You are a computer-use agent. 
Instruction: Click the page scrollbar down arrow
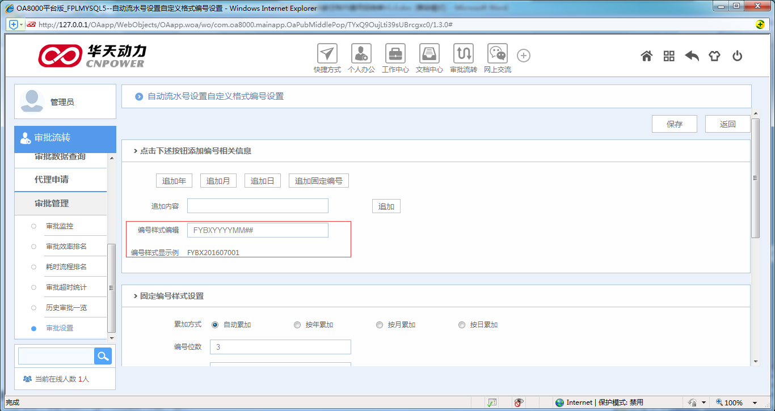[x=755, y=362]
